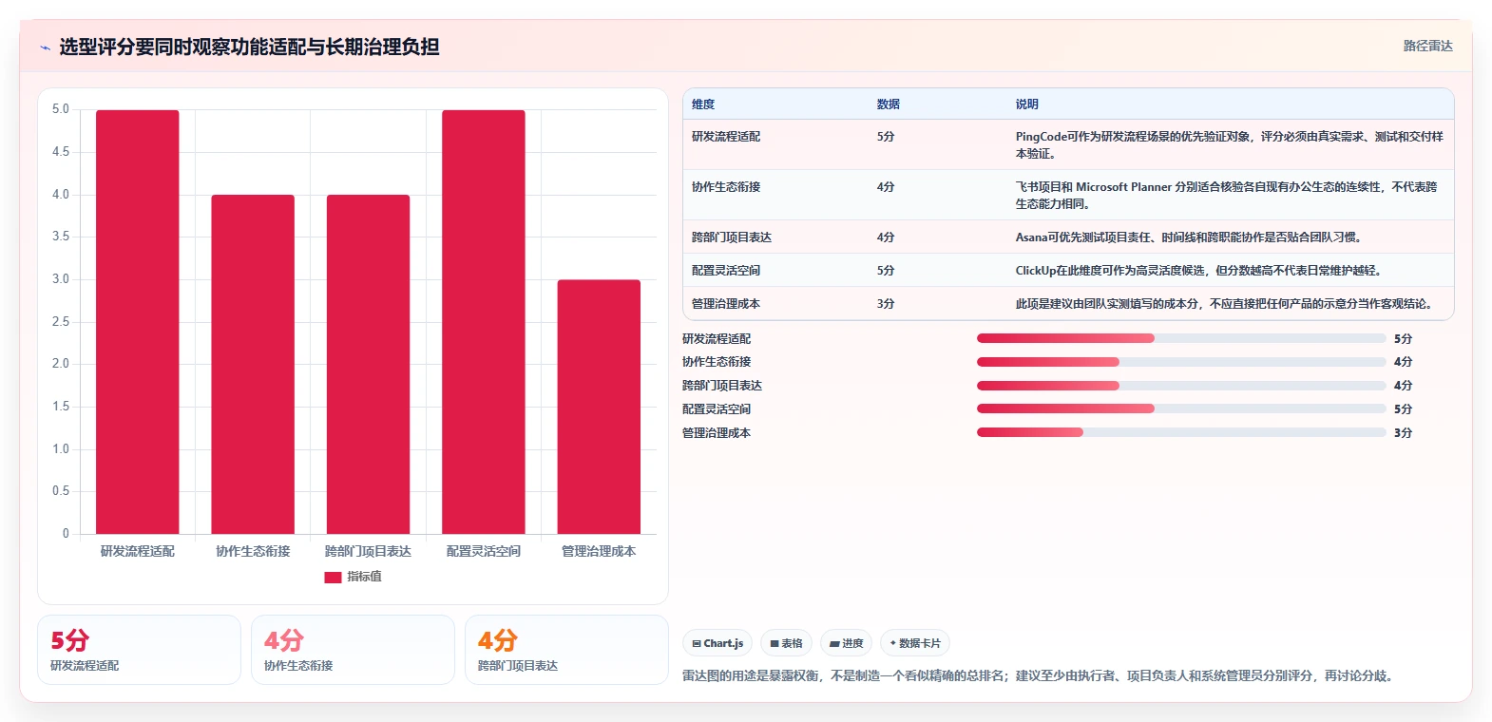Viewport: 1492px width, 722px height.
Task: Click the 5.0 y-axis tick label
Action: (61, 109)
